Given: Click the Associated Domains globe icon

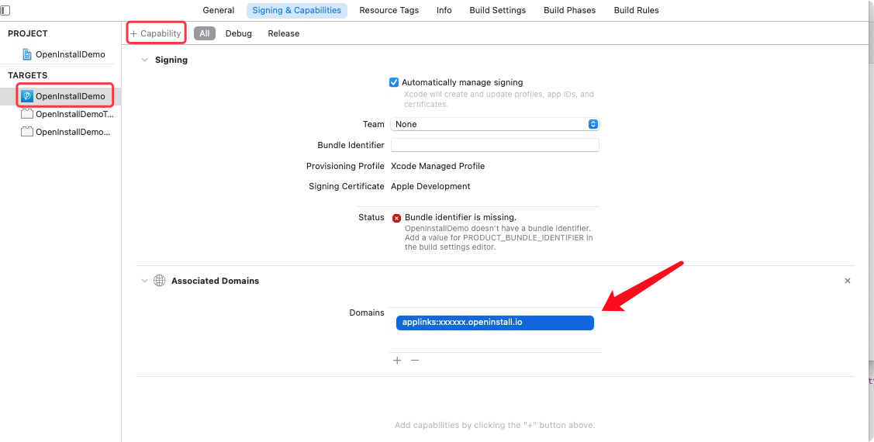Looking at the screenshot, I should tap(159, 281).
